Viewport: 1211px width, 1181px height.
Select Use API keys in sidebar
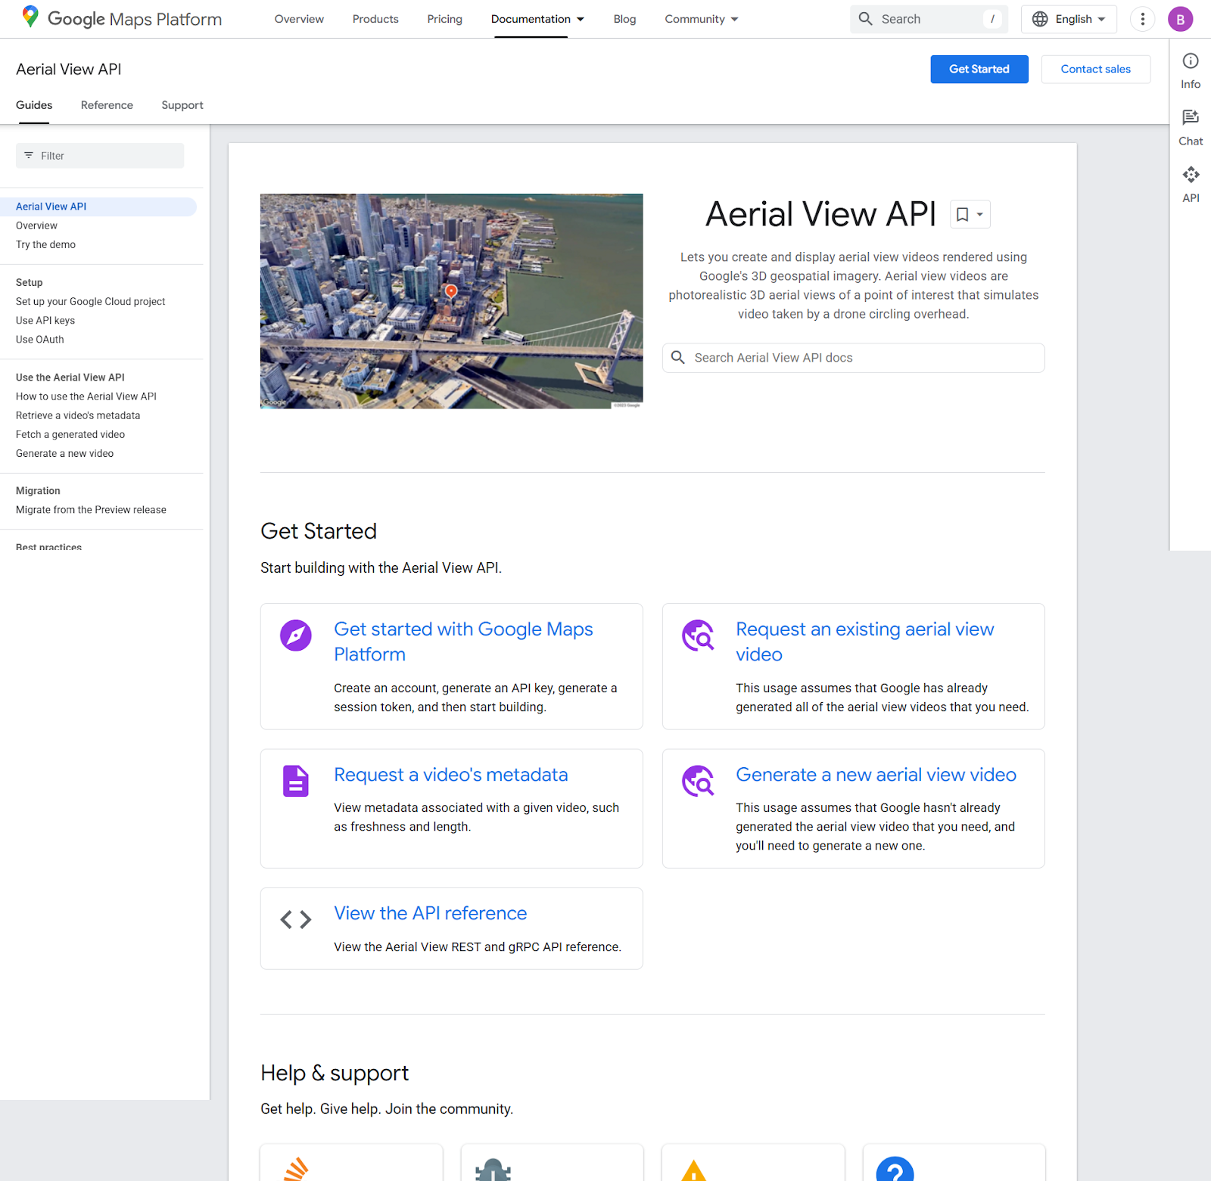click(45, 321)
